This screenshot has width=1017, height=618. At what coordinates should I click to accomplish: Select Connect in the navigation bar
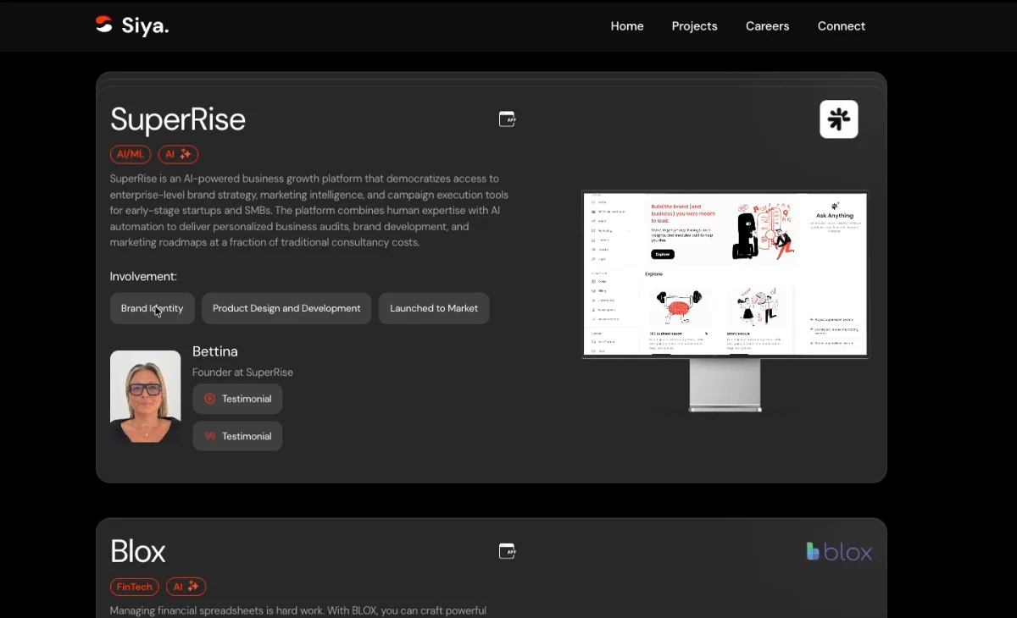(841, 26)
